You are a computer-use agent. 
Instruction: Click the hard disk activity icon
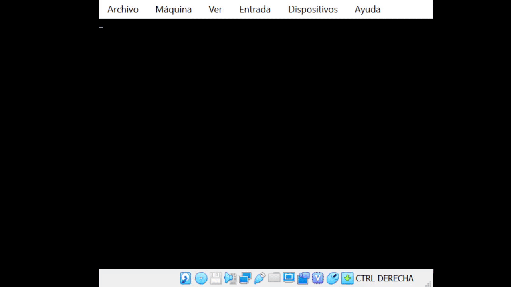pyautogui.click(x=186, y=278)
